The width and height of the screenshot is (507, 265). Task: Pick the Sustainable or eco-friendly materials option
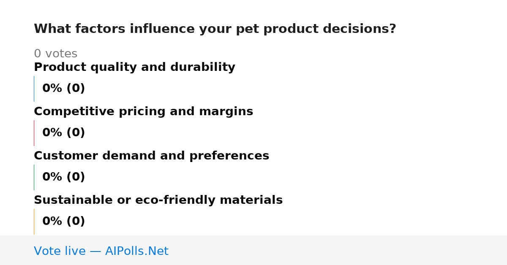158,200
